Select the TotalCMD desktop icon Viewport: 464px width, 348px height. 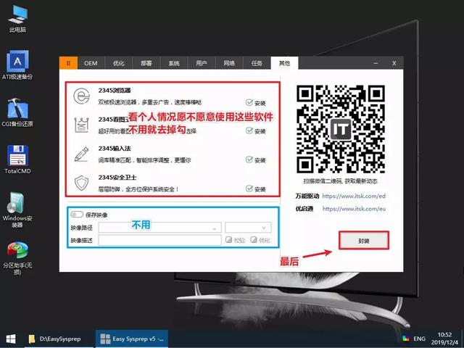tap(17, 159)
